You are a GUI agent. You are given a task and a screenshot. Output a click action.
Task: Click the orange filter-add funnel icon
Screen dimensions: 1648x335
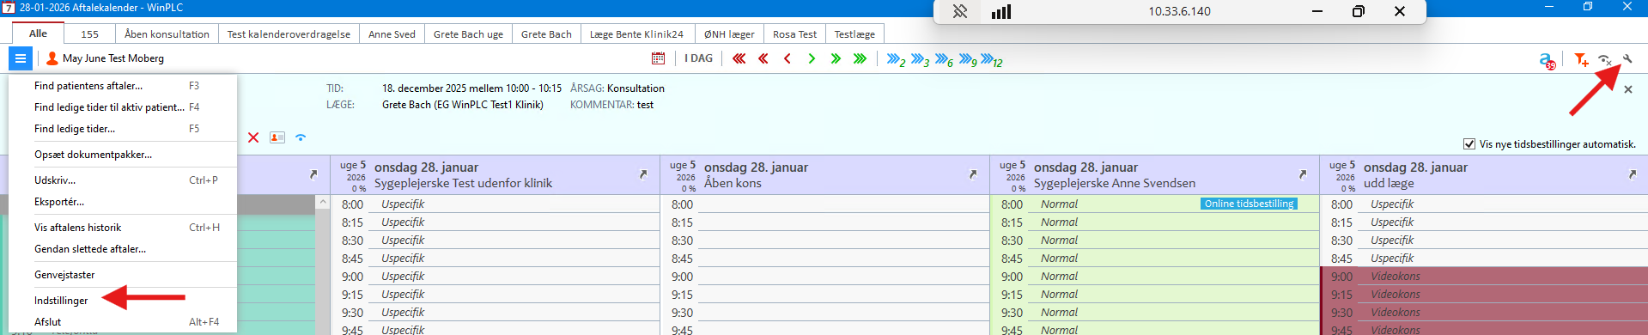pos(1581,59)
